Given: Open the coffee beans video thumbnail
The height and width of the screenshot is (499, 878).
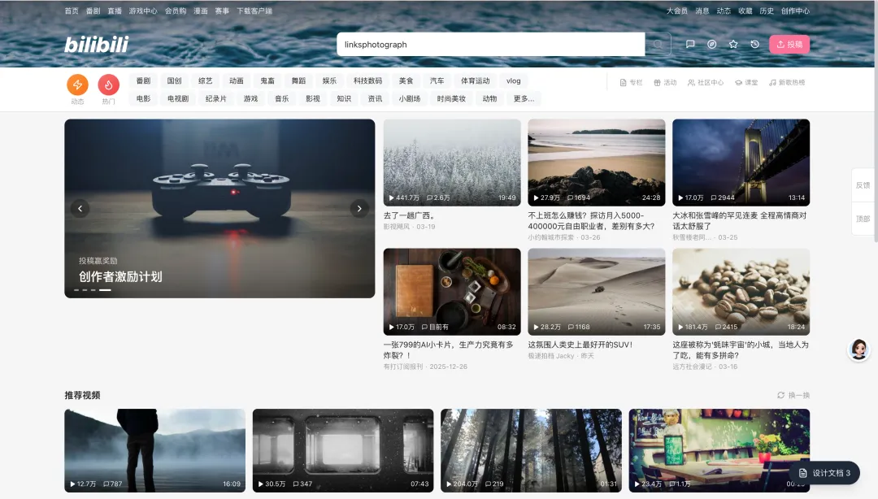Looking at the screenshot, I should click(x=741, y=291).
